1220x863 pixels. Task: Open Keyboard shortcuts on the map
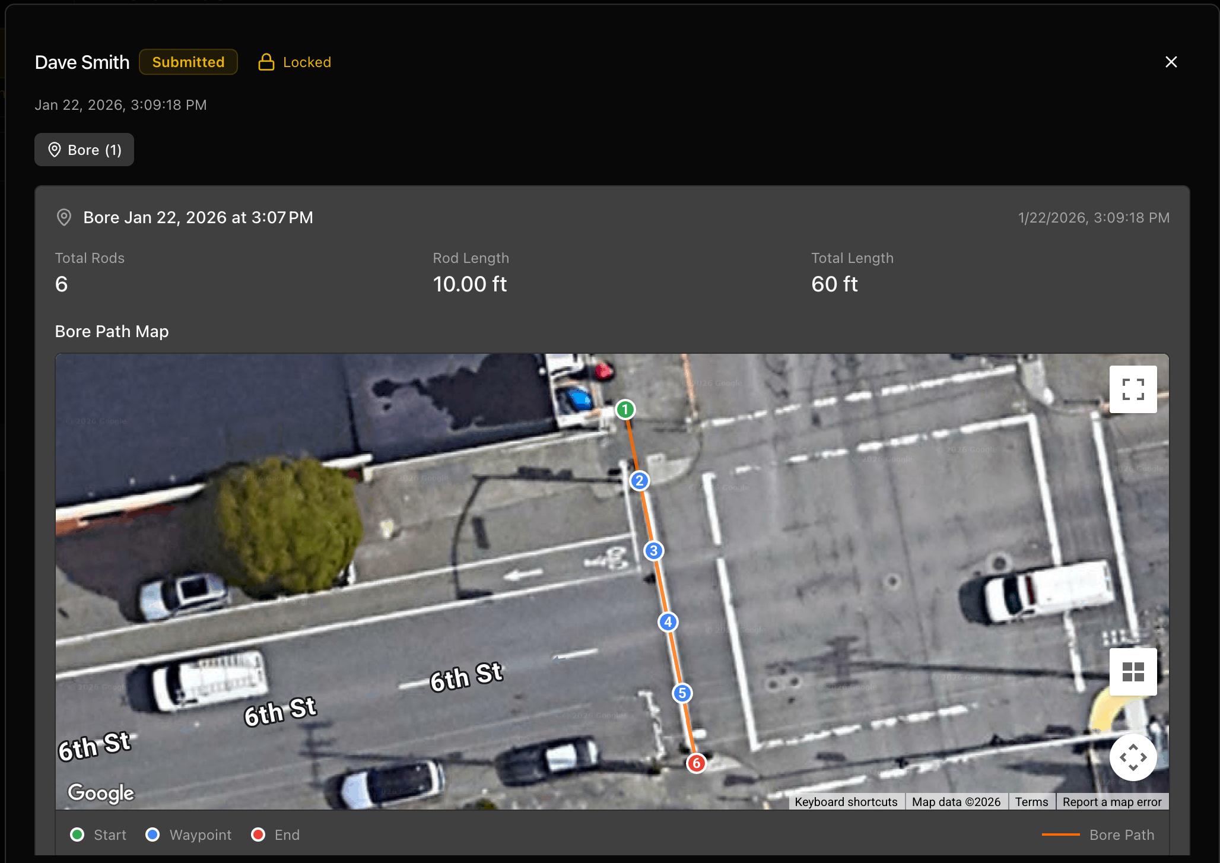tap(846, 802)
